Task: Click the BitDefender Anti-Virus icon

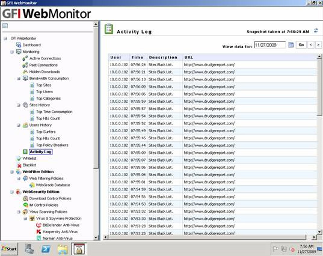Action: click(x=38, y=225)
